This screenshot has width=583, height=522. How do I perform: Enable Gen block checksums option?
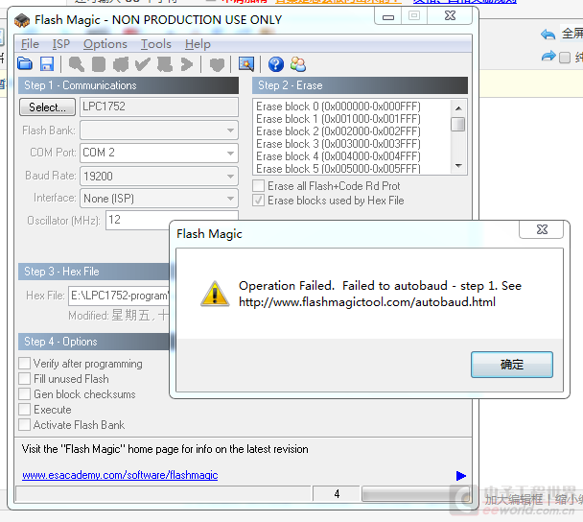point(25,394)
